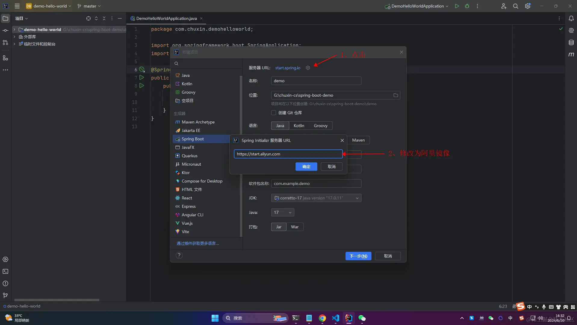Switch to DemoHelloWorldApplication.java tab
The width and height of the screenshot is (577, 325).
coord(166,18)
